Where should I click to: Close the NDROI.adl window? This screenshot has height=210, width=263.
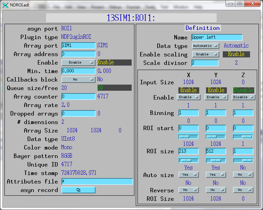[253, 3]
